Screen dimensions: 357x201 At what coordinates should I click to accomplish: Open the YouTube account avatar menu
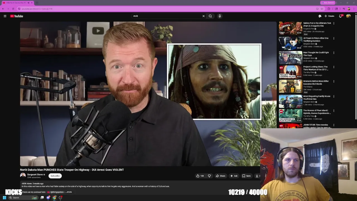pos(348,16)
